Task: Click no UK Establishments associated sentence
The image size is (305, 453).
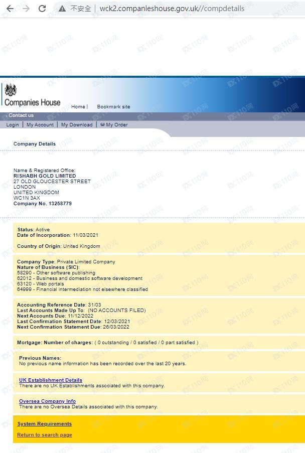Action: click(92, 386)
